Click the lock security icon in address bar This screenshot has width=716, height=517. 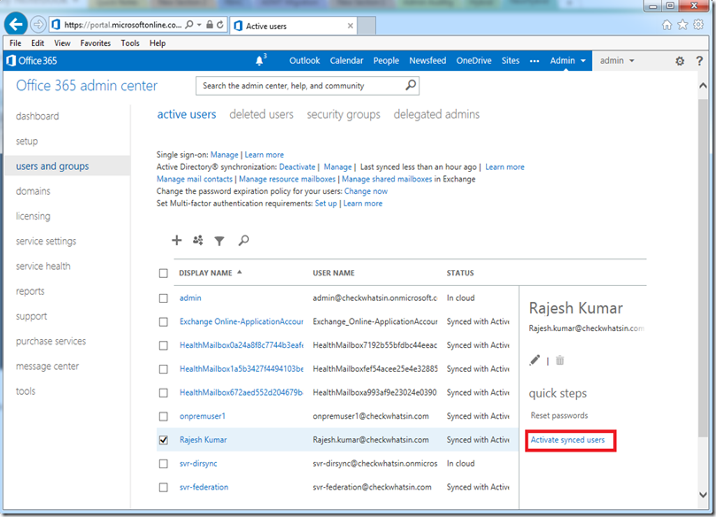pyautogui.click(x=210, y=25)
